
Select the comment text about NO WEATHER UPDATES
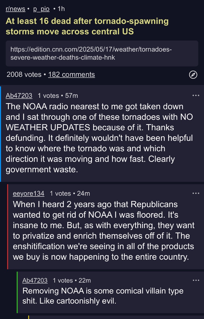tap(99, 138)
